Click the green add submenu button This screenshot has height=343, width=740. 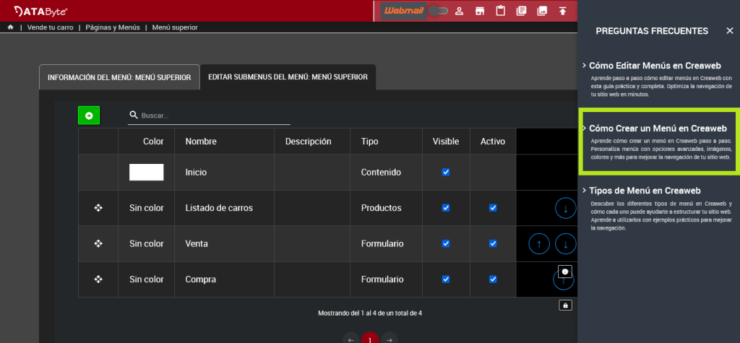pyautogui.click(x=89, y=116)
